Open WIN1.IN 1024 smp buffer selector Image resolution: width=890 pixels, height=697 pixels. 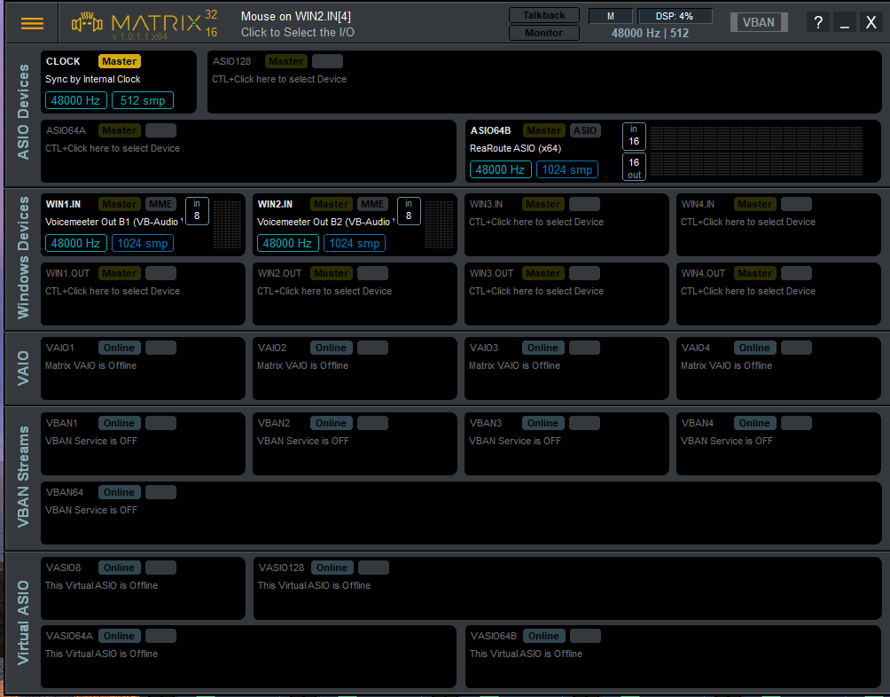[143, 244]
